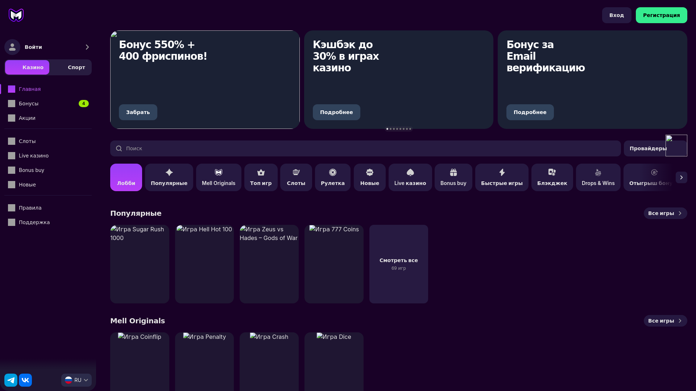Select the fourth banner carousel dot

tap(397, 129)
